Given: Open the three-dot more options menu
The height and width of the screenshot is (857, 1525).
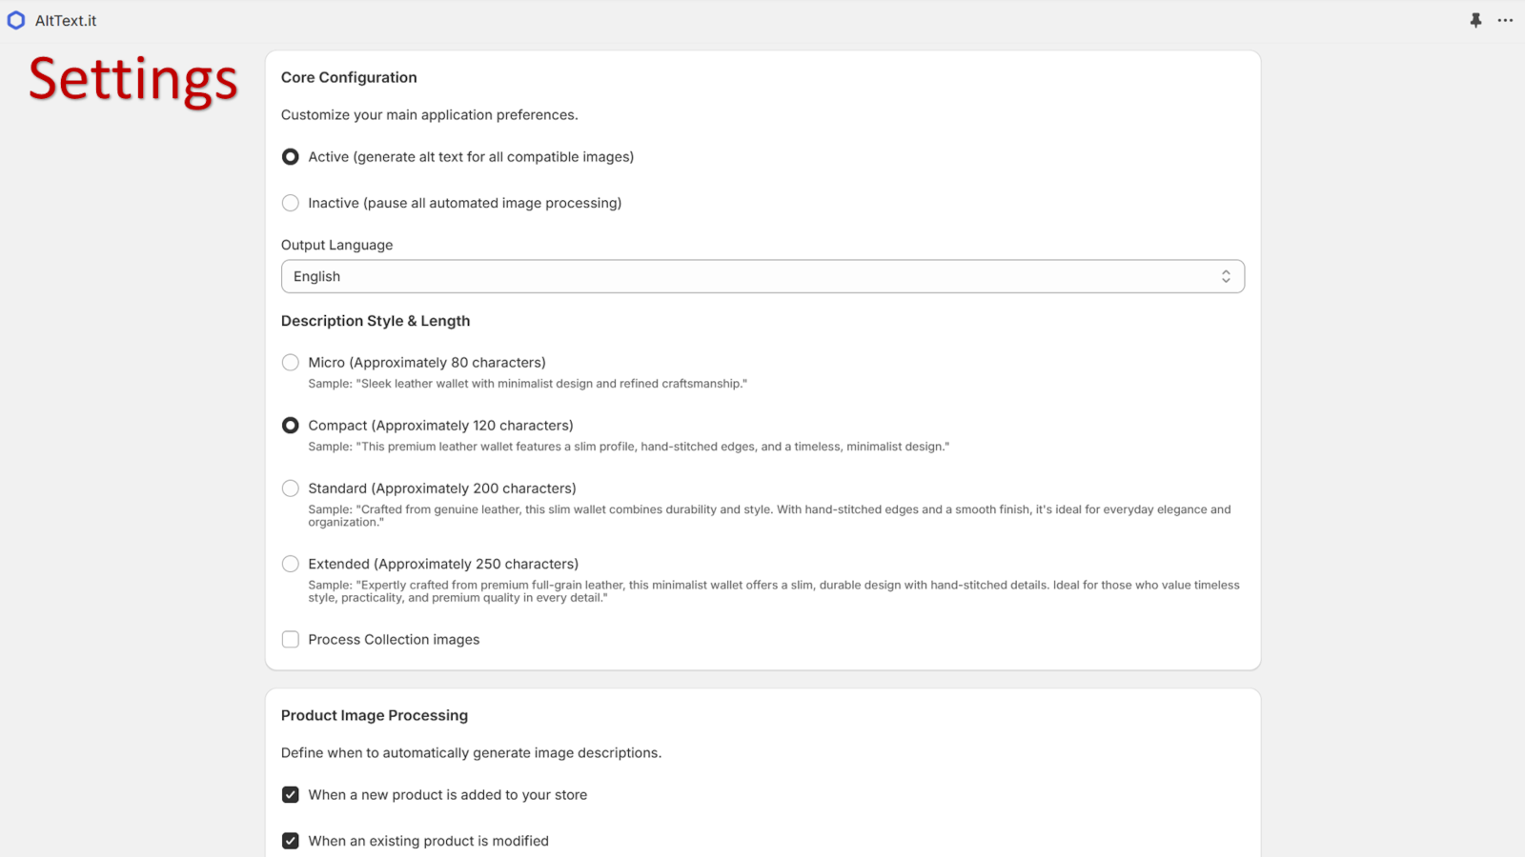Looking at the screenshot, I should [x=1507, y=19].
